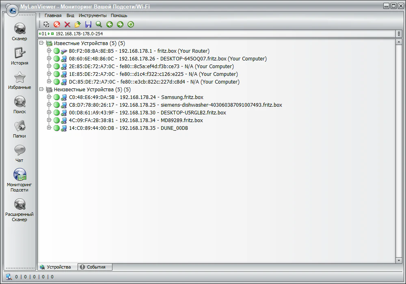
Task: Select the DUNE_00DB device row
Action: point(128,128)
